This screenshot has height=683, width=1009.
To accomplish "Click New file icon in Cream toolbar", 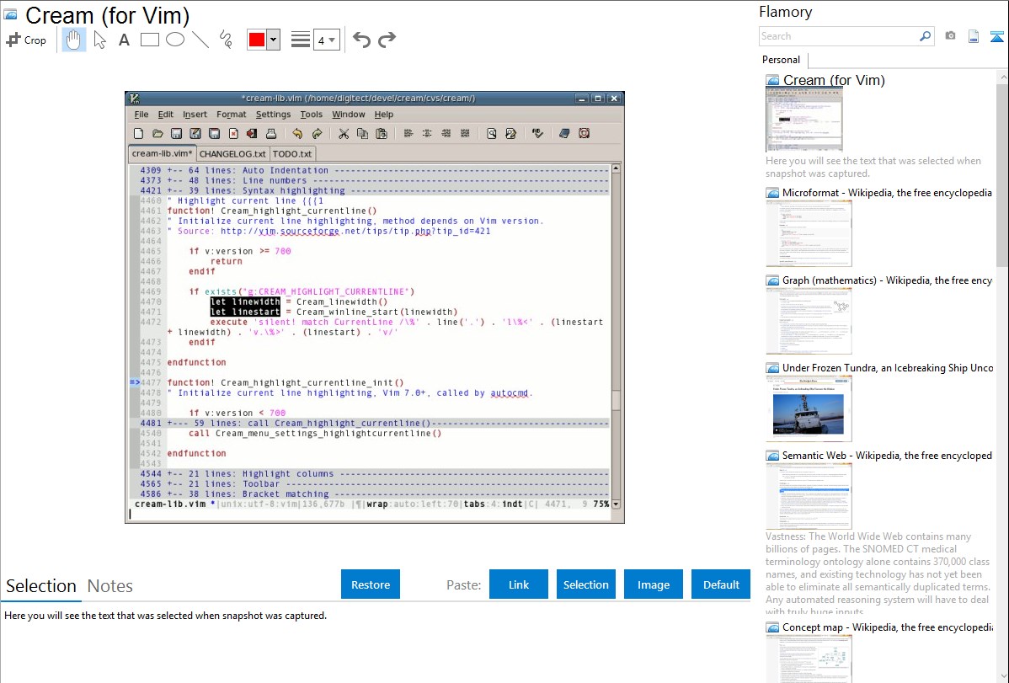I will point(138,134).
